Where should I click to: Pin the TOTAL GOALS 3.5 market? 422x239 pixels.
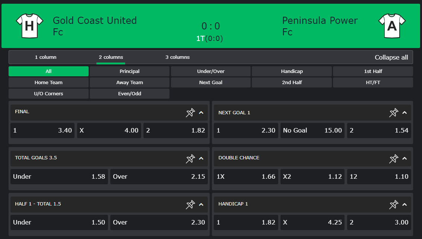[190, 159]
